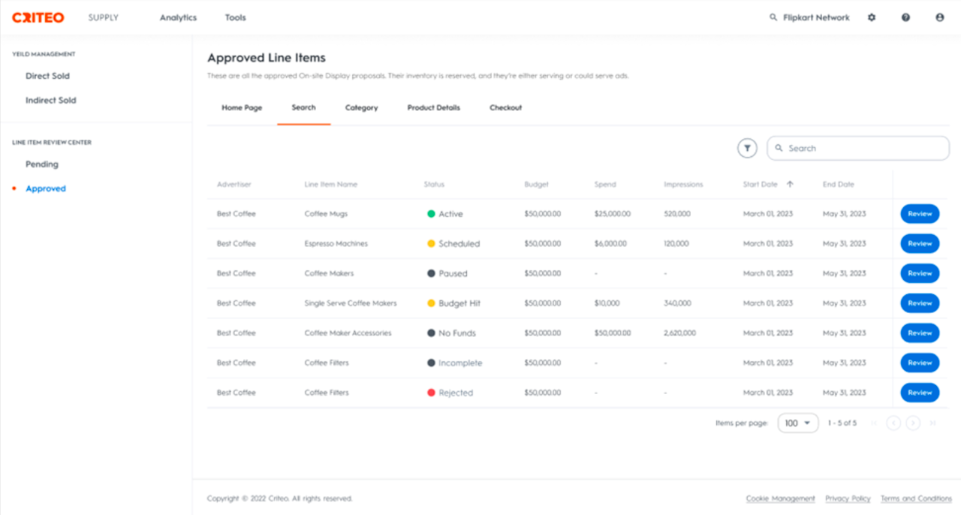Click the Criteo logo

pyautogui.click(x=38, y=17)
